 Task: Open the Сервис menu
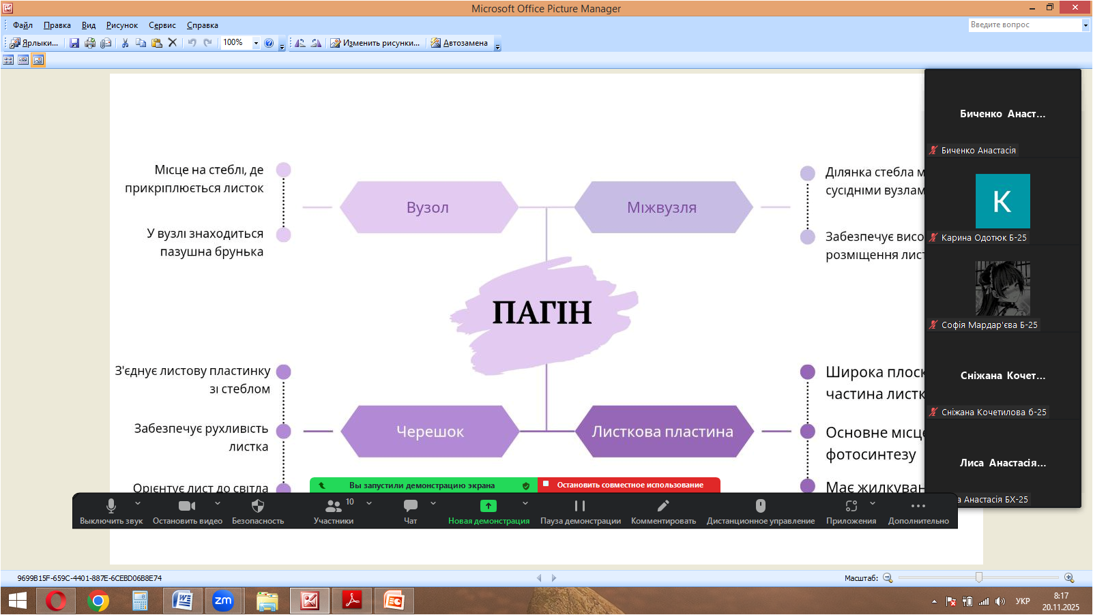point(162,25)
